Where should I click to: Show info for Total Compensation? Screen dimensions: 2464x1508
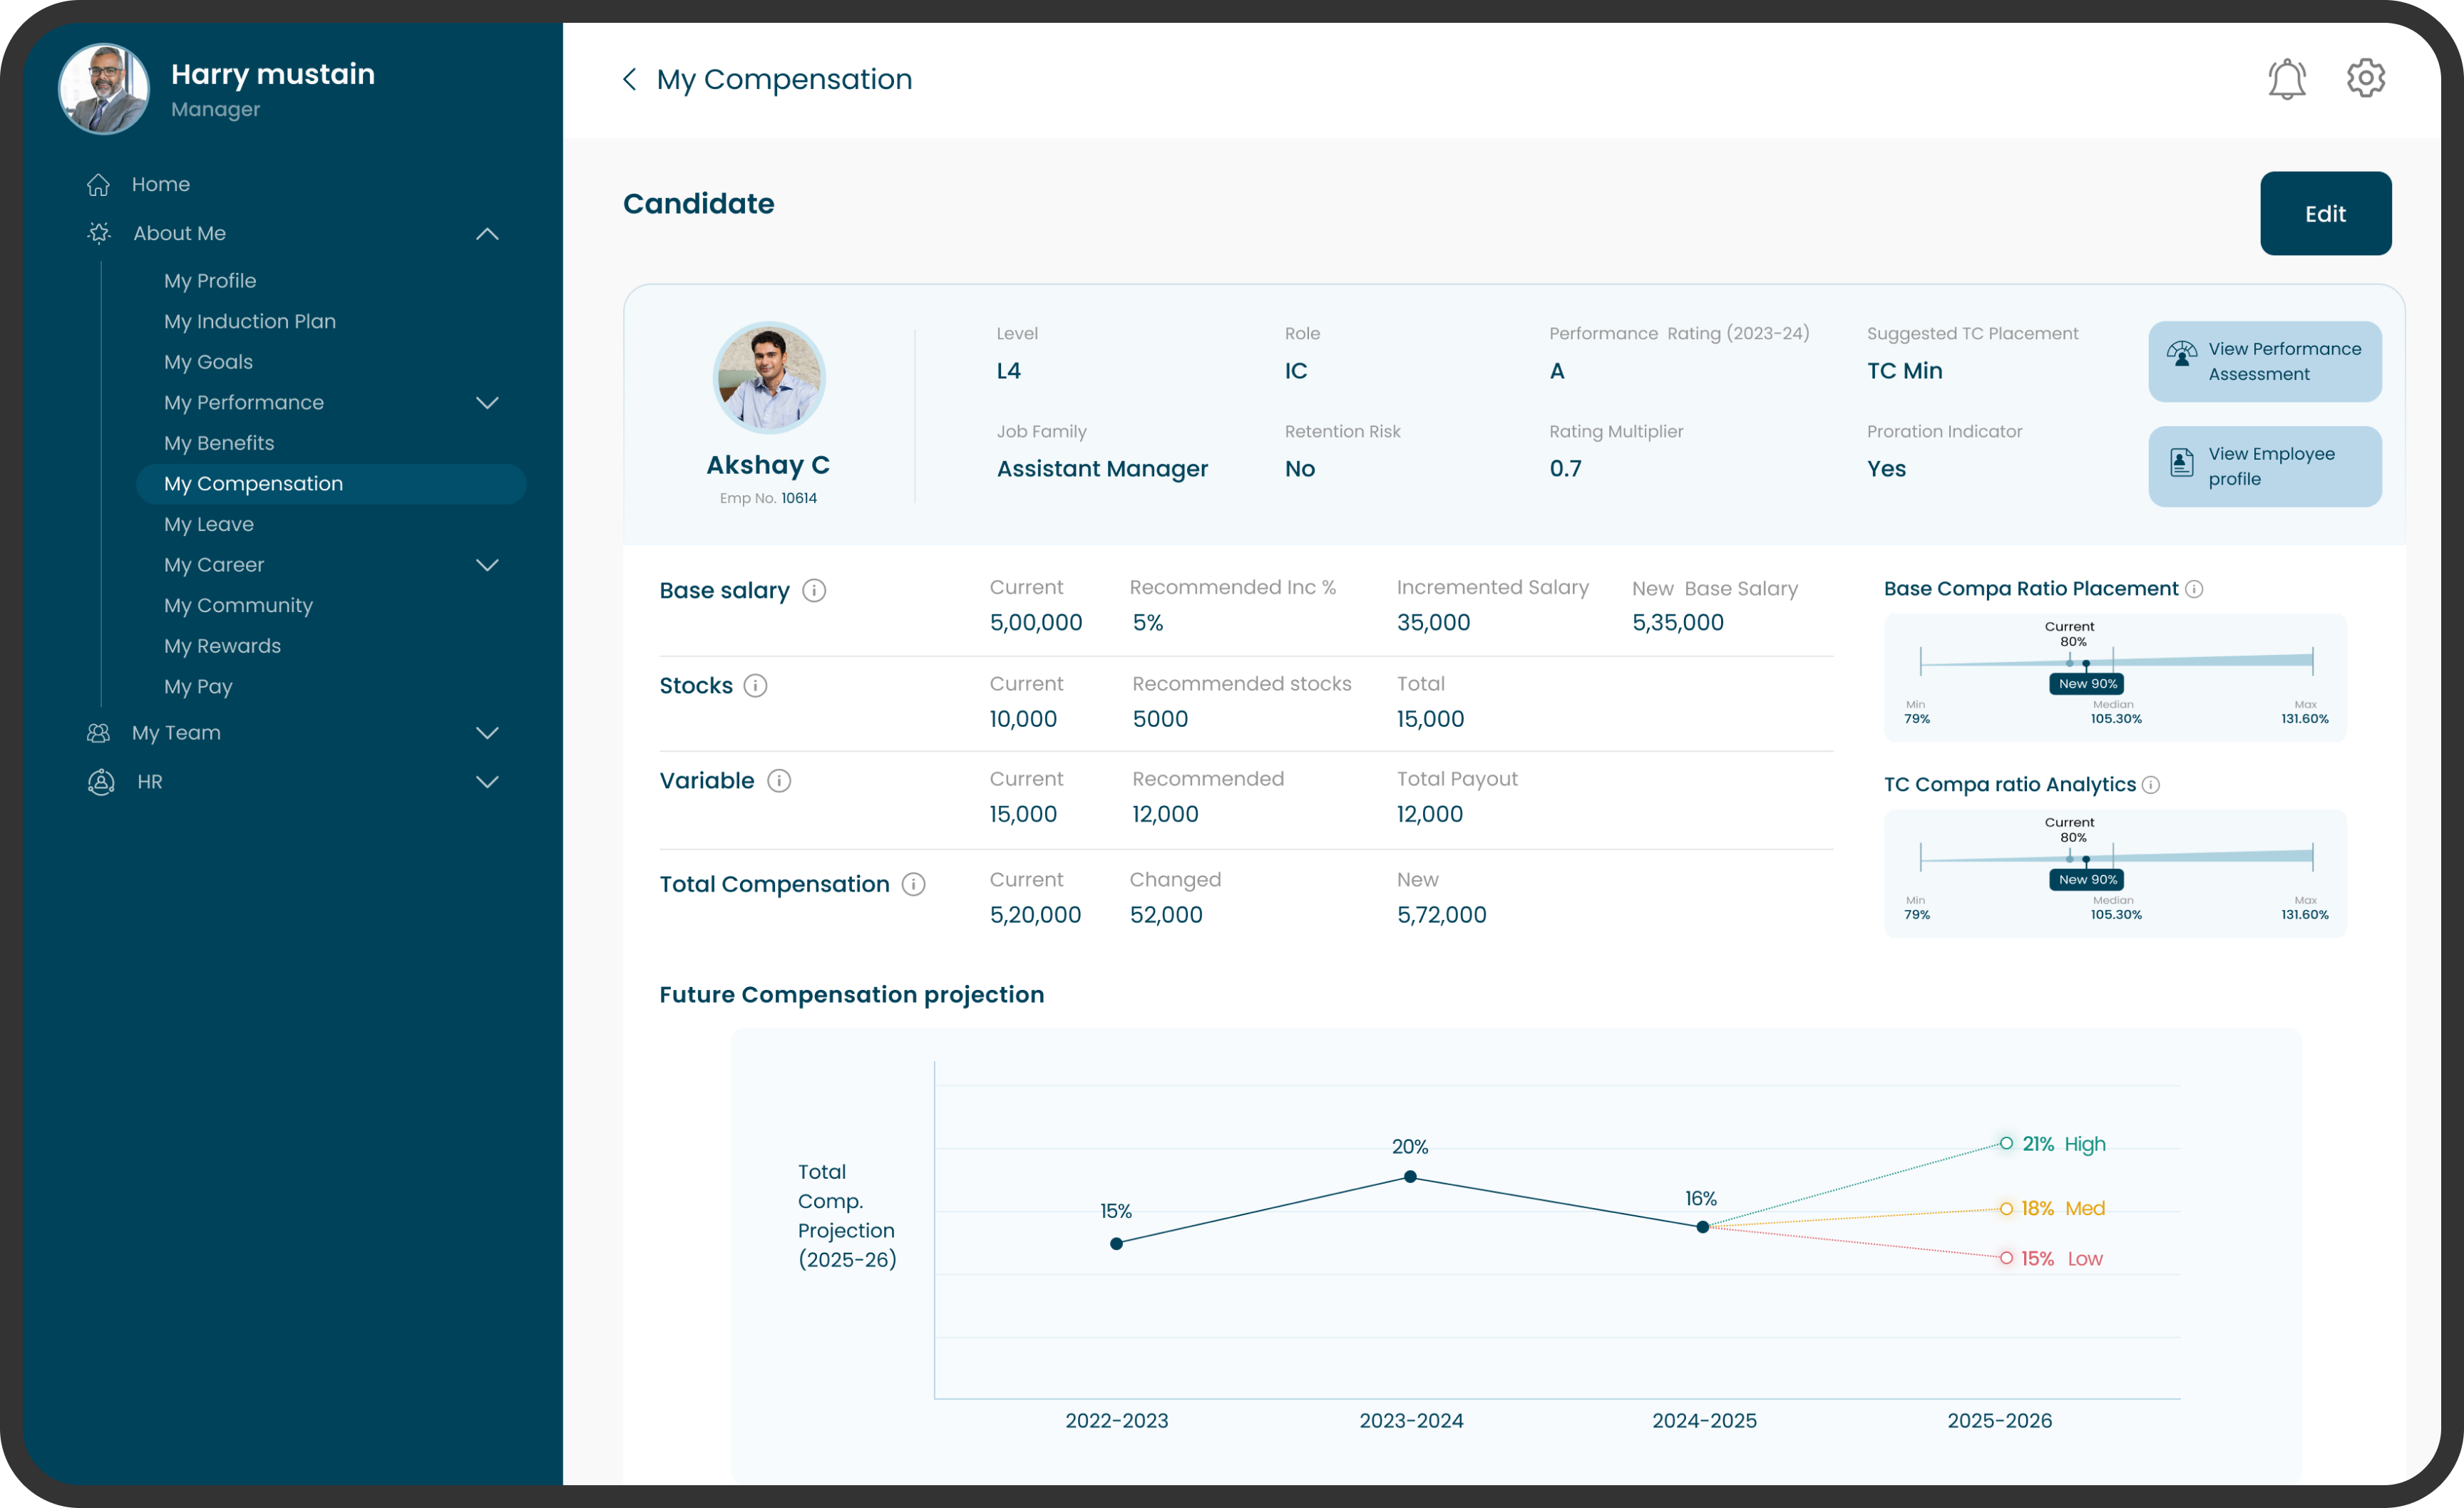coord(913,884)
